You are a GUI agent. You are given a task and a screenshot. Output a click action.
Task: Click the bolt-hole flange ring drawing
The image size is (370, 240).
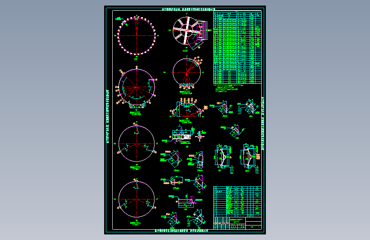tap(137, 36)
